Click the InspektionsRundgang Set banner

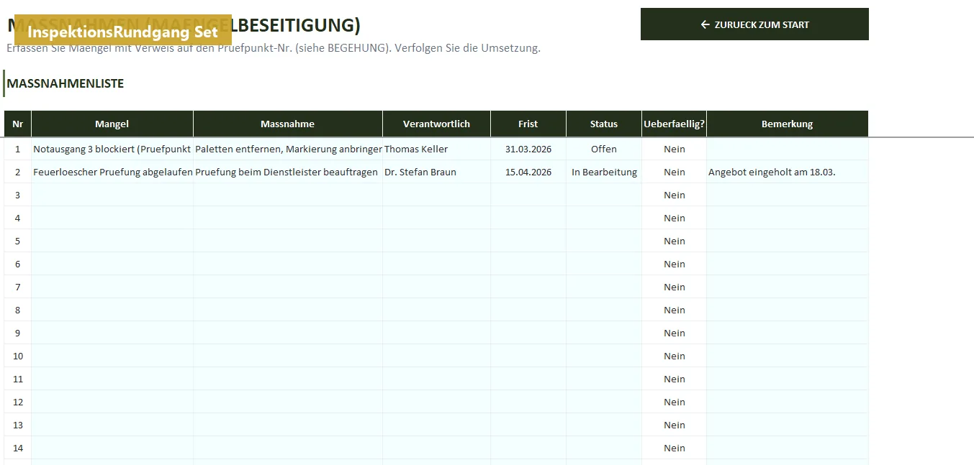(123, 32)
